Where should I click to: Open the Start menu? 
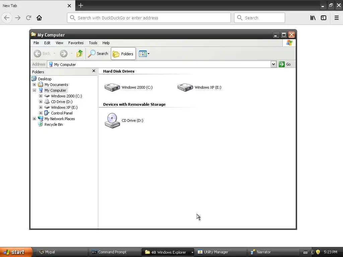16,252
